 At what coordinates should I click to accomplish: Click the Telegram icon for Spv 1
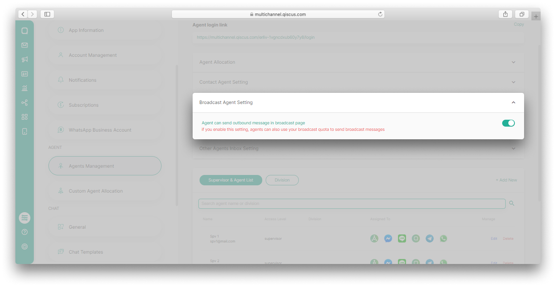click(429, 238)
